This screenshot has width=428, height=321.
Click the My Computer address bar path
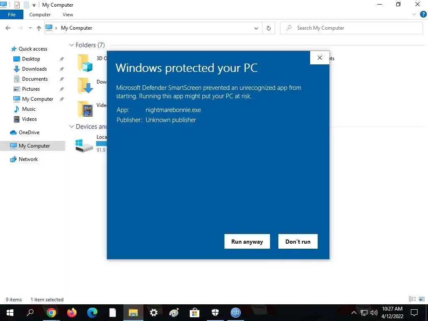point(76,28)
